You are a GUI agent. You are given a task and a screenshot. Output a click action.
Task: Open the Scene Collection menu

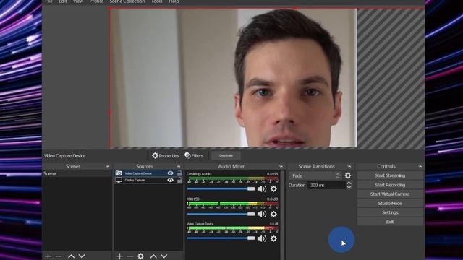[127, 1]
